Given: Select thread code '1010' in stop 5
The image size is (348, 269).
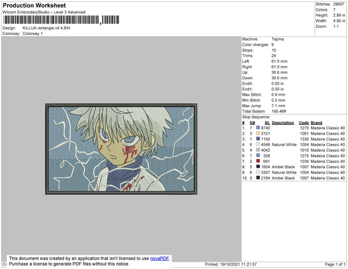Looking at the screenshot, I should click(304, 150).
